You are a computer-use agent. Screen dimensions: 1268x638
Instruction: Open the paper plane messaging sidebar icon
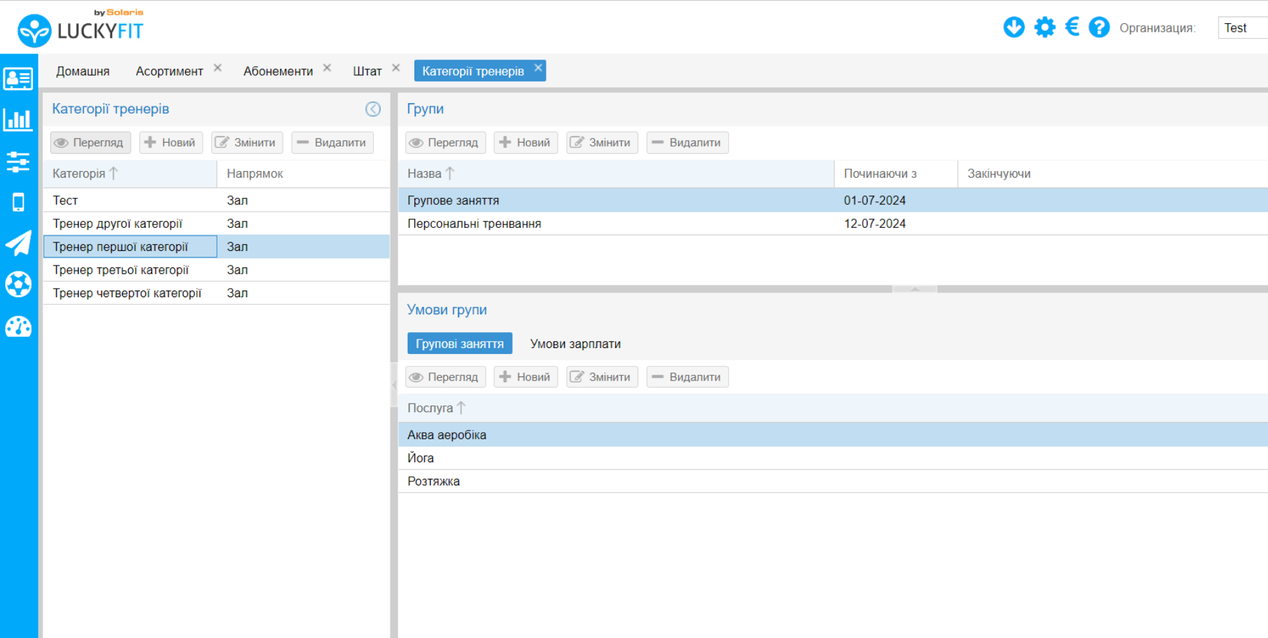(x=19, y=243)
